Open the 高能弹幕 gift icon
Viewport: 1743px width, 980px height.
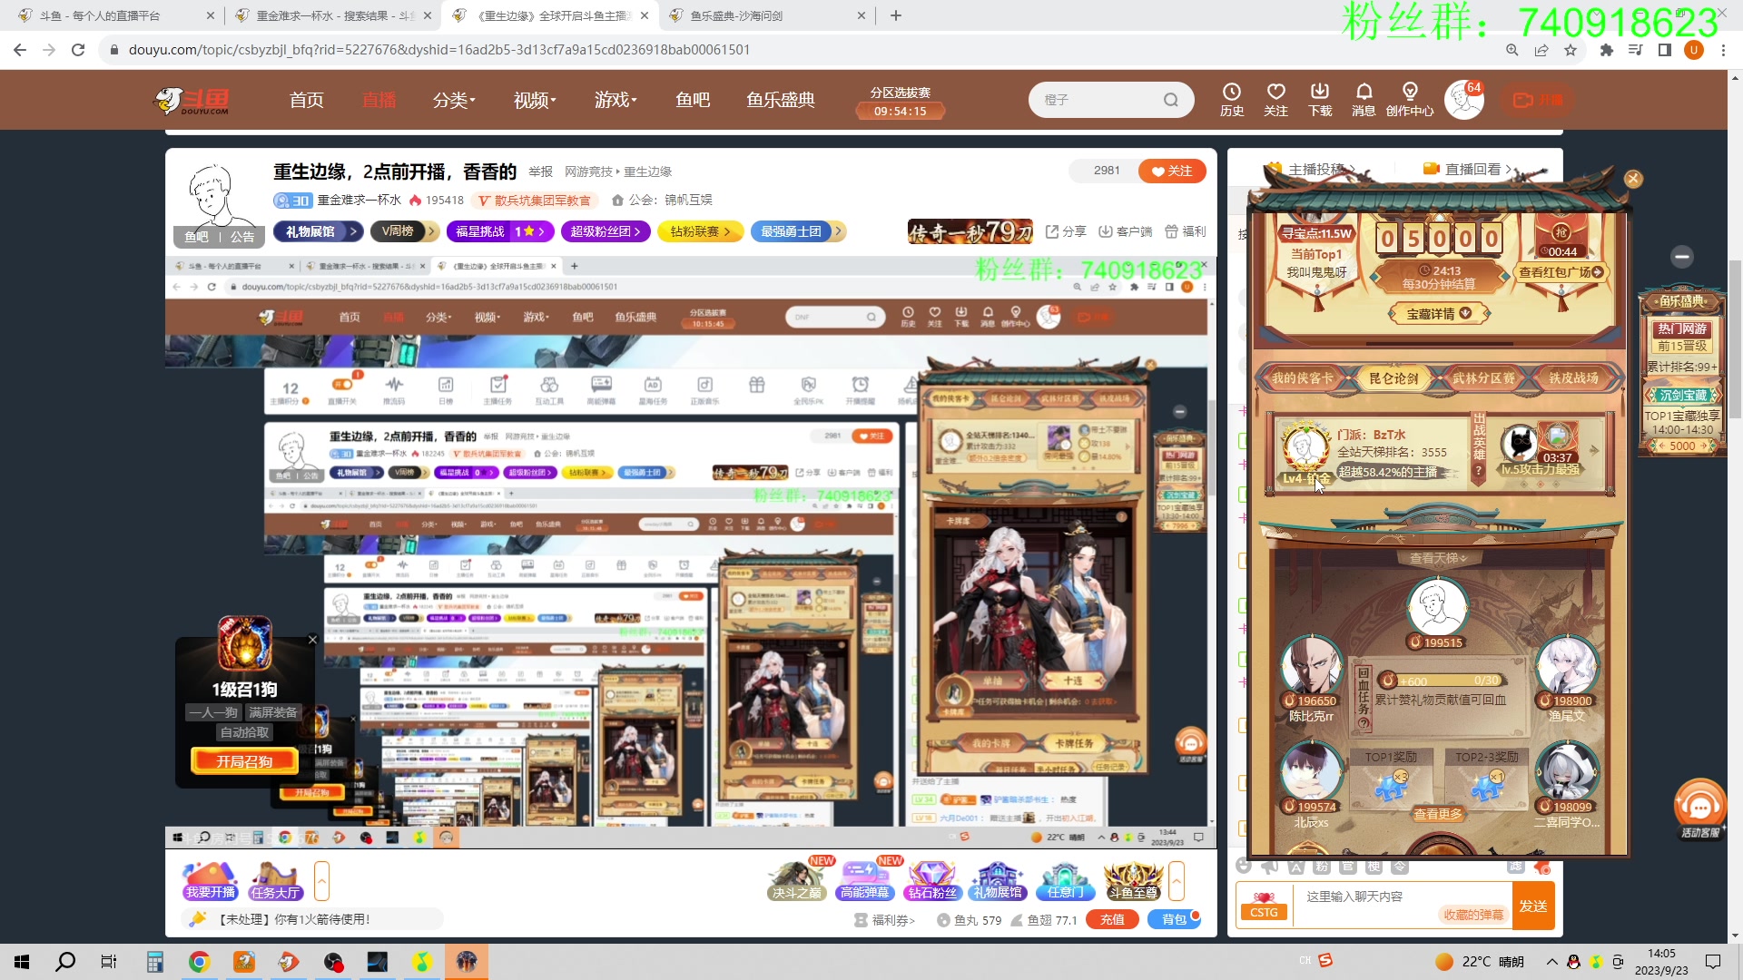tap(864, 881)
